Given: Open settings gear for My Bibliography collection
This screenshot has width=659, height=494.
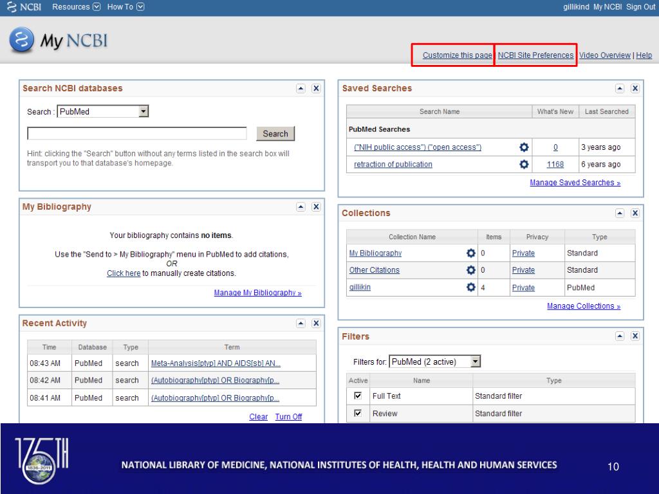Looking at the screenshot, I should click(470, 253).
